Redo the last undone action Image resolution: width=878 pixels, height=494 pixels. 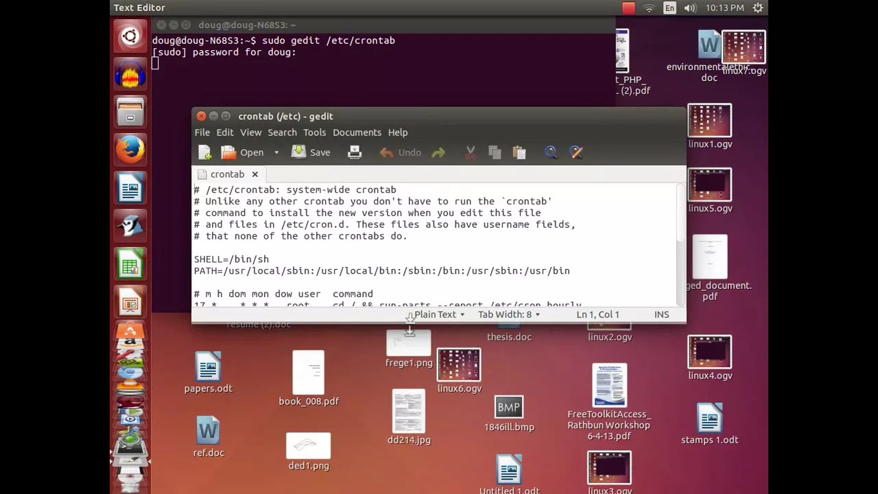coord(438,152)
